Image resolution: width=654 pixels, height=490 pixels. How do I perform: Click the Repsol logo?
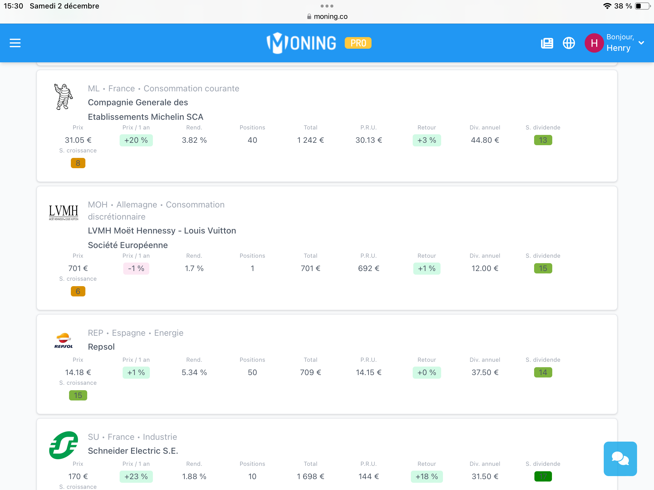coord(64,341)
